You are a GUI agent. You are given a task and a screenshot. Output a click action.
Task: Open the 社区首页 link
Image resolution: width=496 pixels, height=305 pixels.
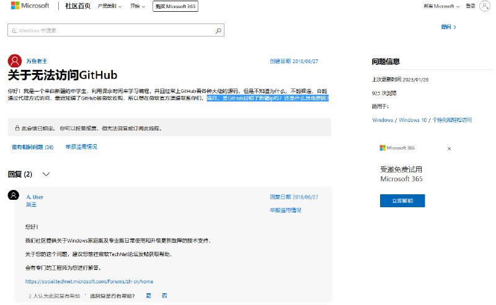(x=78, y=6)
